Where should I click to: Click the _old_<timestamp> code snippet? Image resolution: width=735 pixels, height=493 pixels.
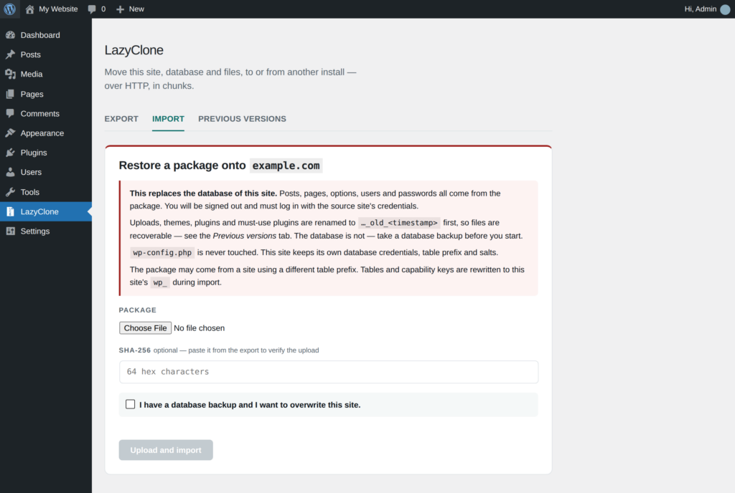(399, 223)
